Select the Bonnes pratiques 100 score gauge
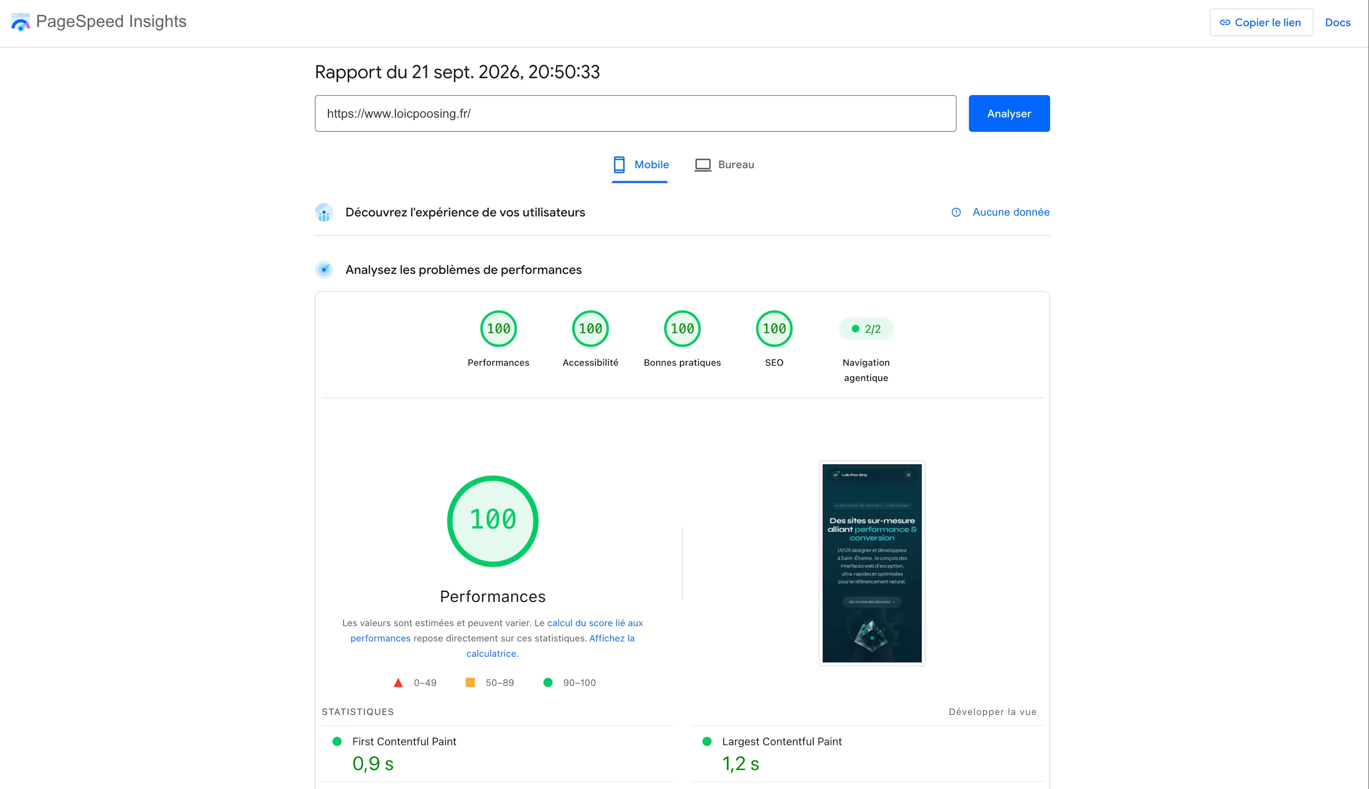The height and width of the screenshot is (789, 1369). 682,329
